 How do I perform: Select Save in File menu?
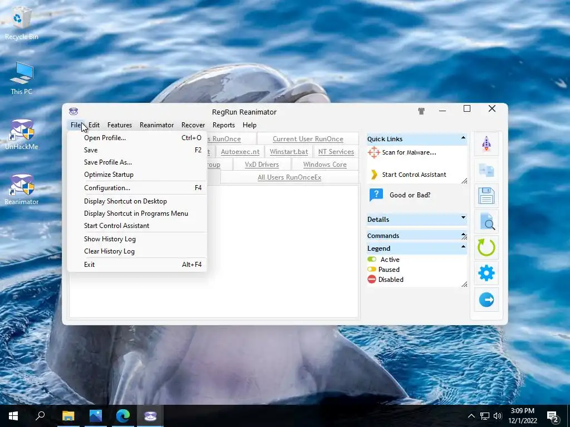137,150
